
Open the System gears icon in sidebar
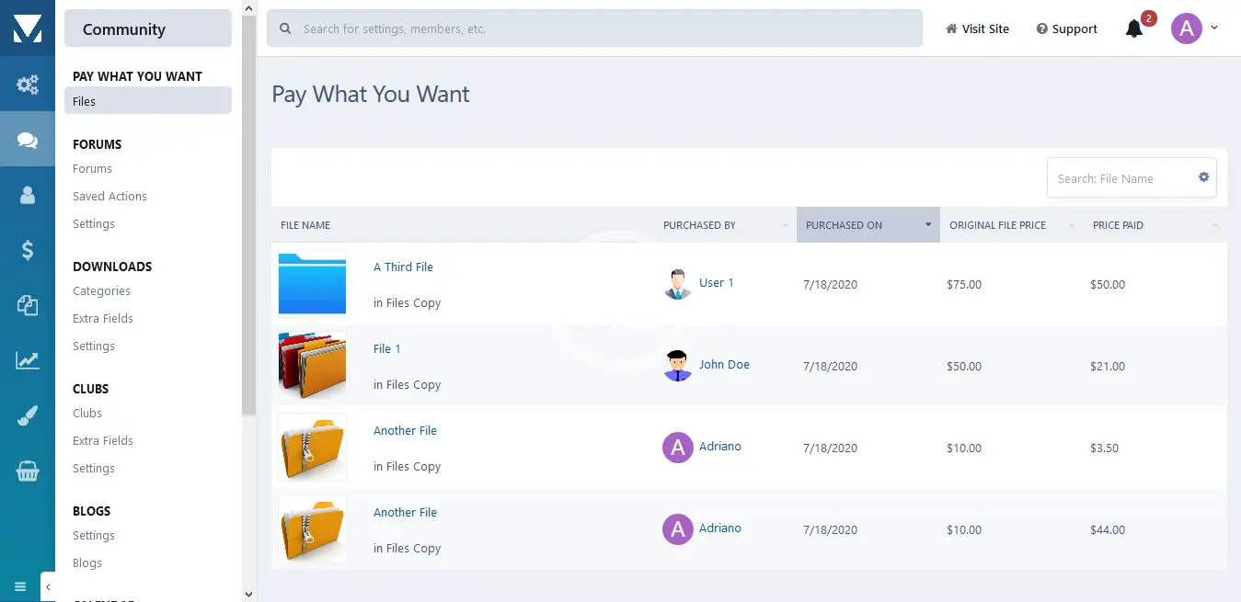point(28,85)
